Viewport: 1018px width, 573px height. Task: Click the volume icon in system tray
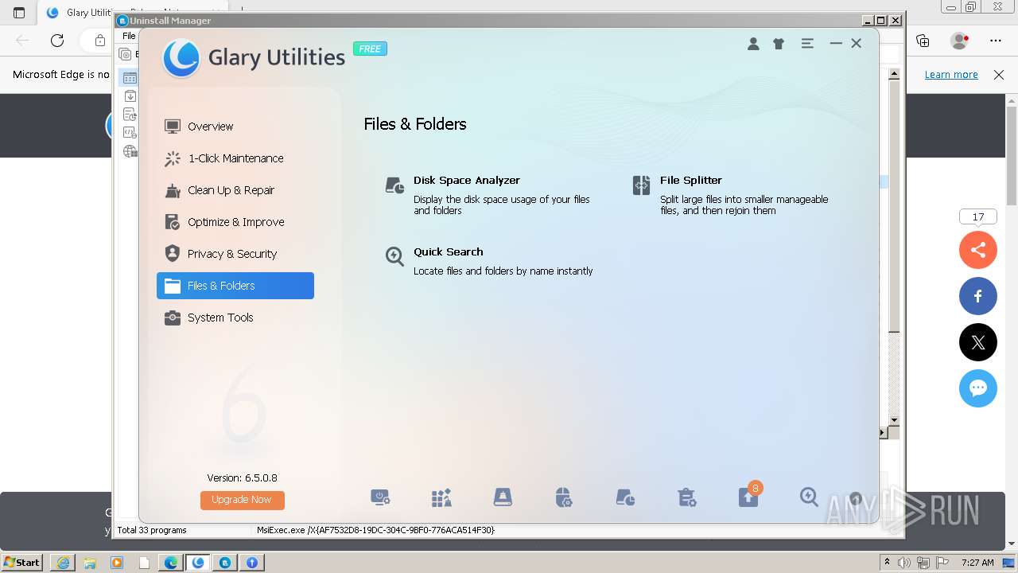click(904, 563)
